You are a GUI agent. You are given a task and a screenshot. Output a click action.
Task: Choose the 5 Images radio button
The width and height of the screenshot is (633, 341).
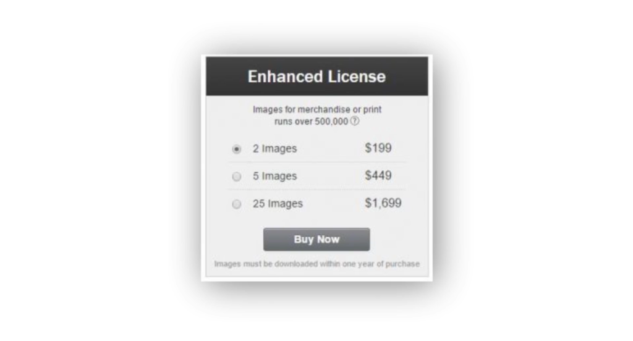237,176
